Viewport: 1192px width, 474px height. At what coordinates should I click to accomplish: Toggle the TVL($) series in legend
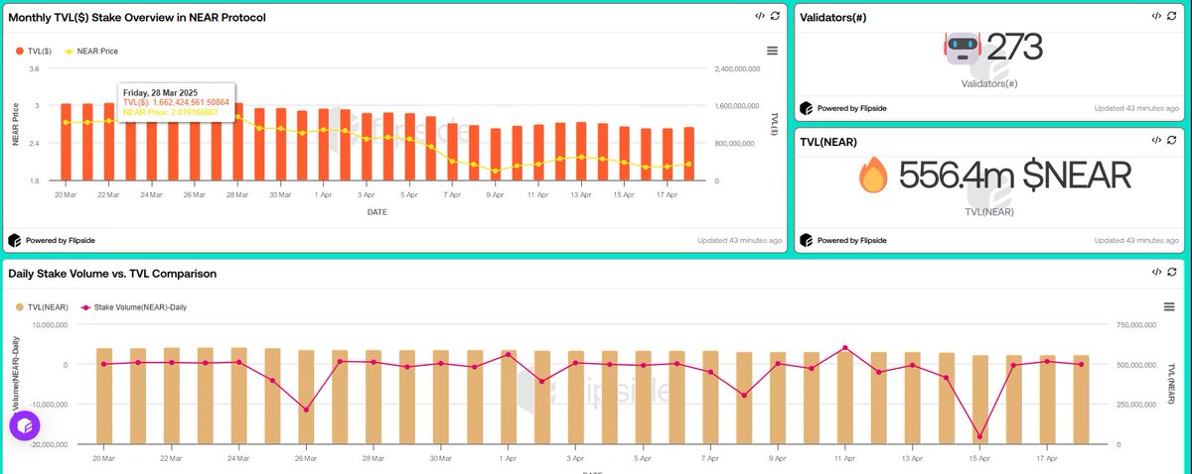[x=33, y=51]
